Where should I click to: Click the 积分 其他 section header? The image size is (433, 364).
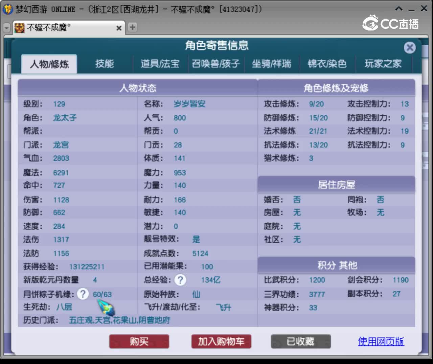(336, 265)
